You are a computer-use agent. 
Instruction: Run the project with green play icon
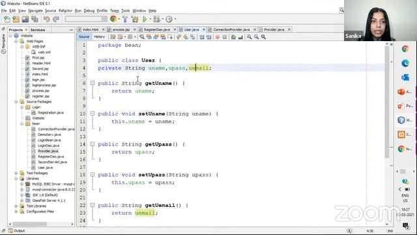[145, 19]
